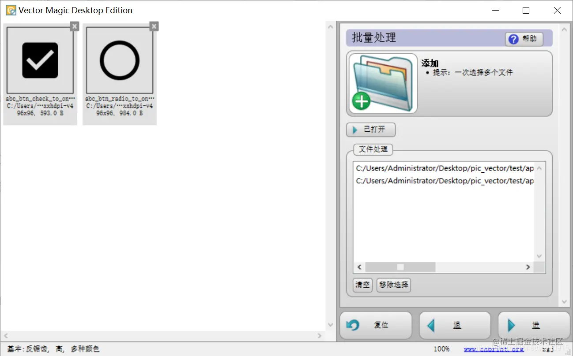The height and width of the screenshot is (356, 573).
Task: Click the 基本:反锯齿, 高, 多种颜色 status text
Action: click(x=53, y=349)
